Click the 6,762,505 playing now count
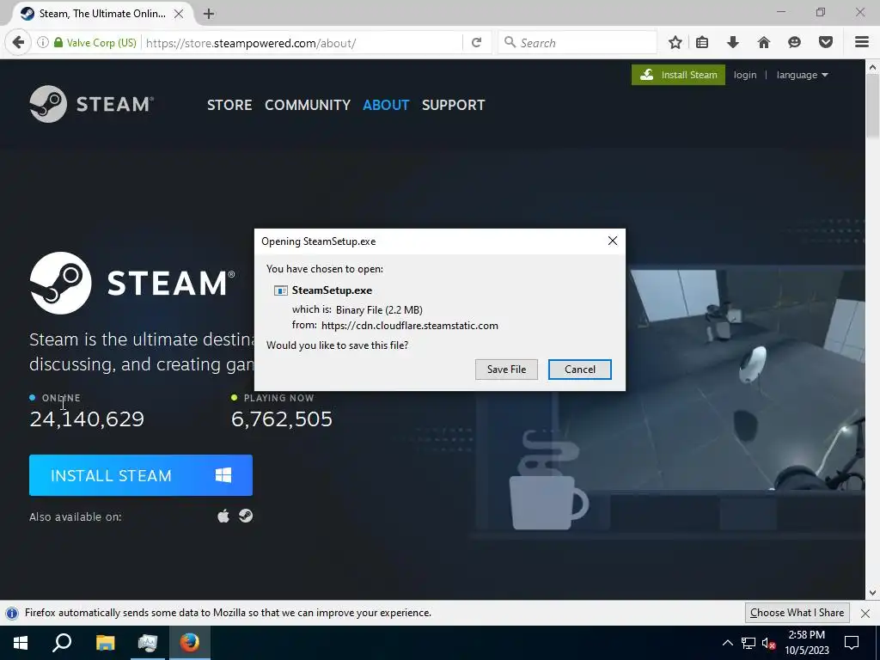Viewport: 880px width, 660px height. pyautogui.click(x=282, y=419)
